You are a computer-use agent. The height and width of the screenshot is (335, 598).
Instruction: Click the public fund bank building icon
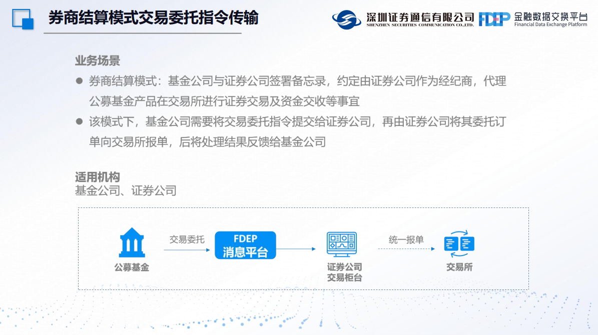pyautogui.click(x=132, y=243)
